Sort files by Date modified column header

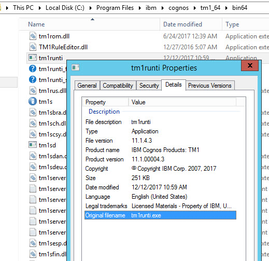(191, 24)
